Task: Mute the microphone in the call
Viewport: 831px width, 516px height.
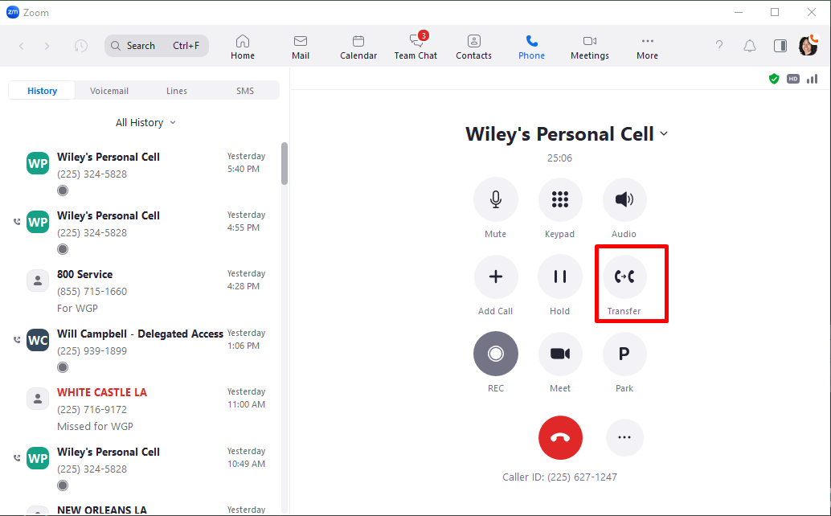Action: pos(496,199)
